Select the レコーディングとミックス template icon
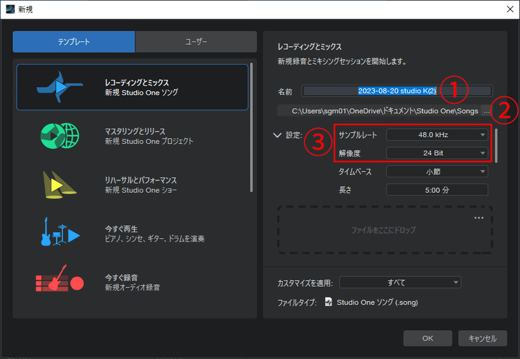The height and width of the screenshot is (359, 520). pyautogui.click(x=60, y=87)
